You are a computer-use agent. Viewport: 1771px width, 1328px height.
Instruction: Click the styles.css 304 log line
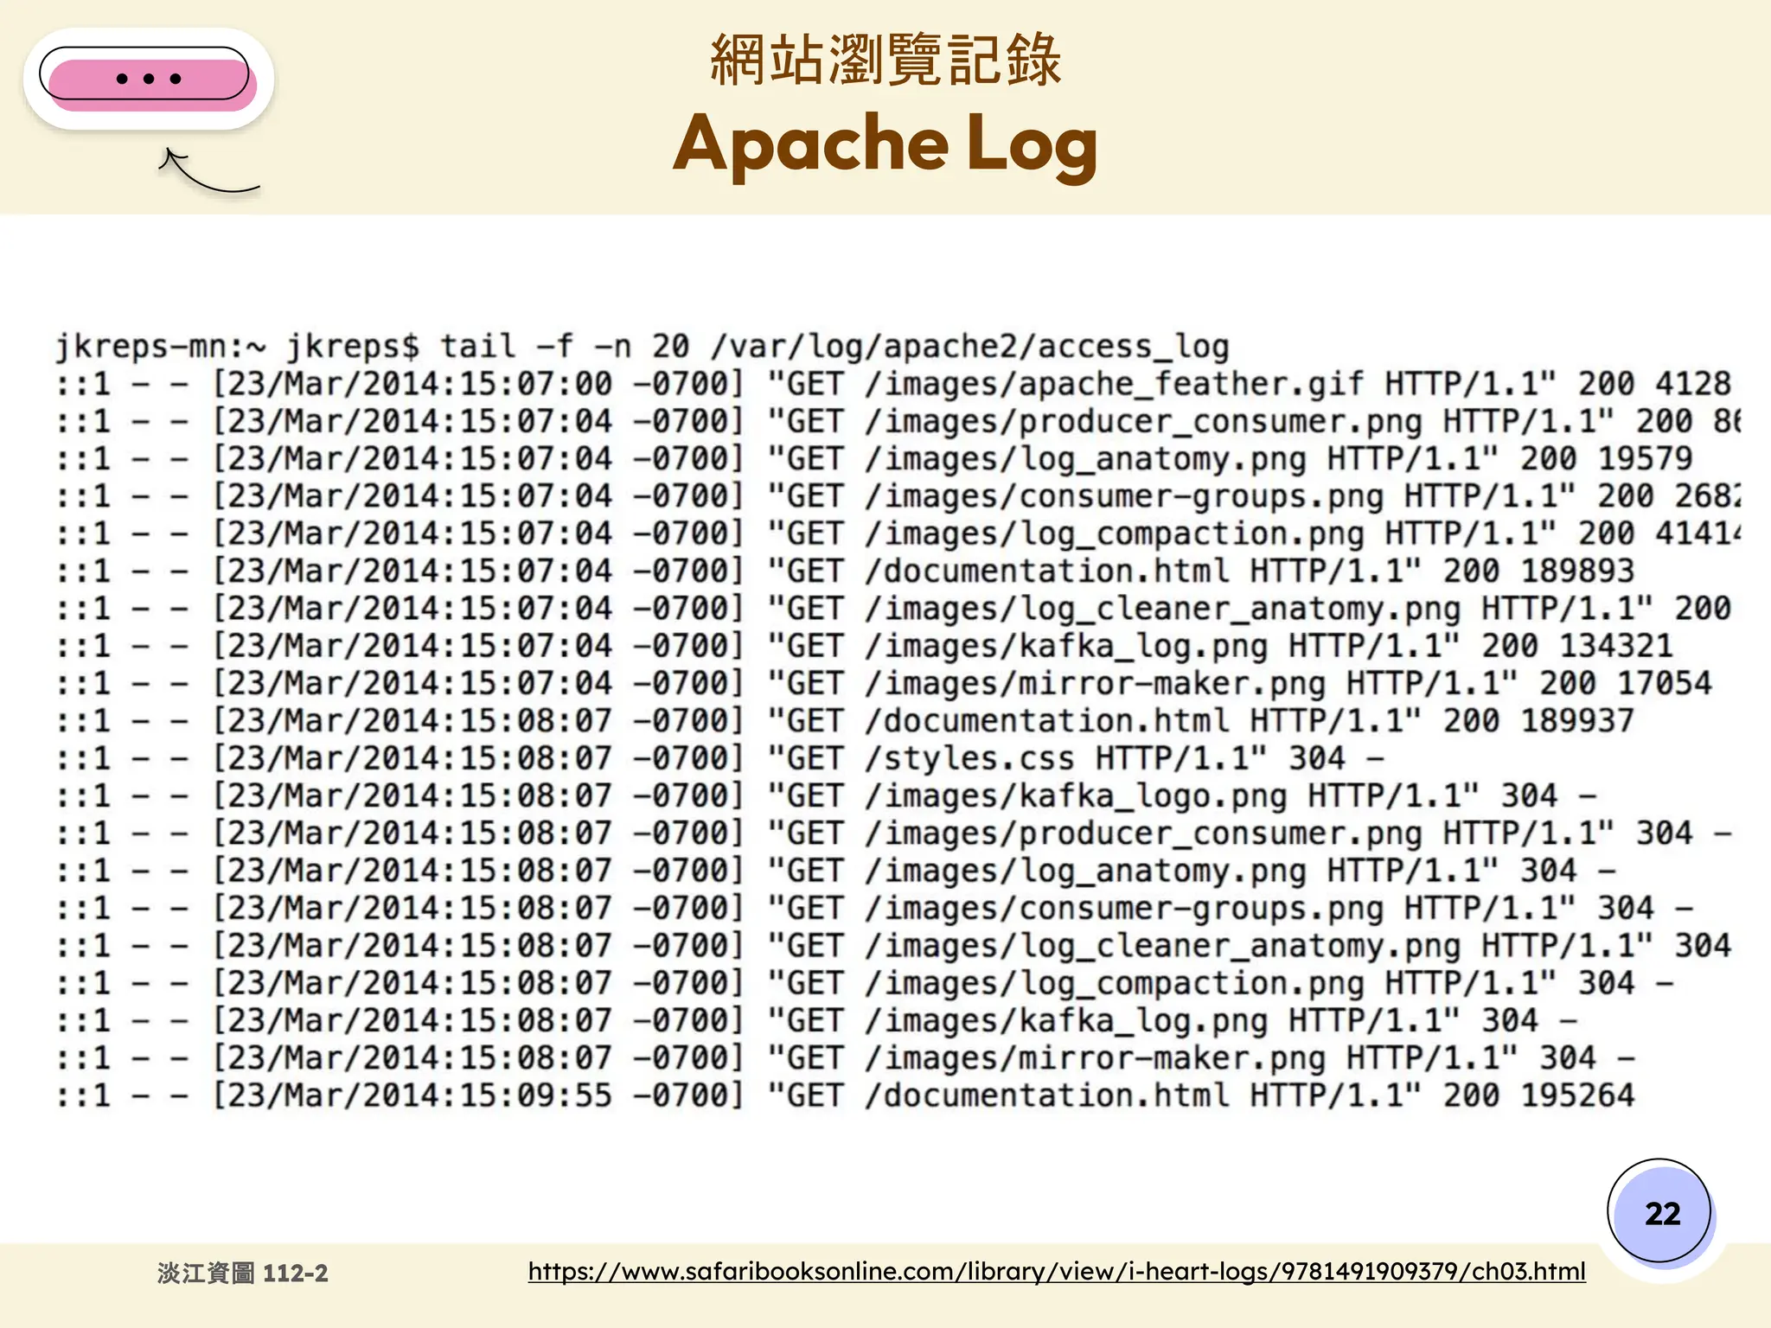point(977,759)
